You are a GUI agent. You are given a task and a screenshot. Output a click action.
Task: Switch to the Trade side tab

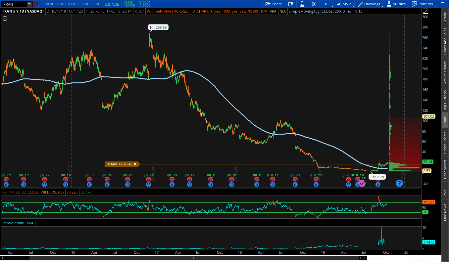click(445, 17)
